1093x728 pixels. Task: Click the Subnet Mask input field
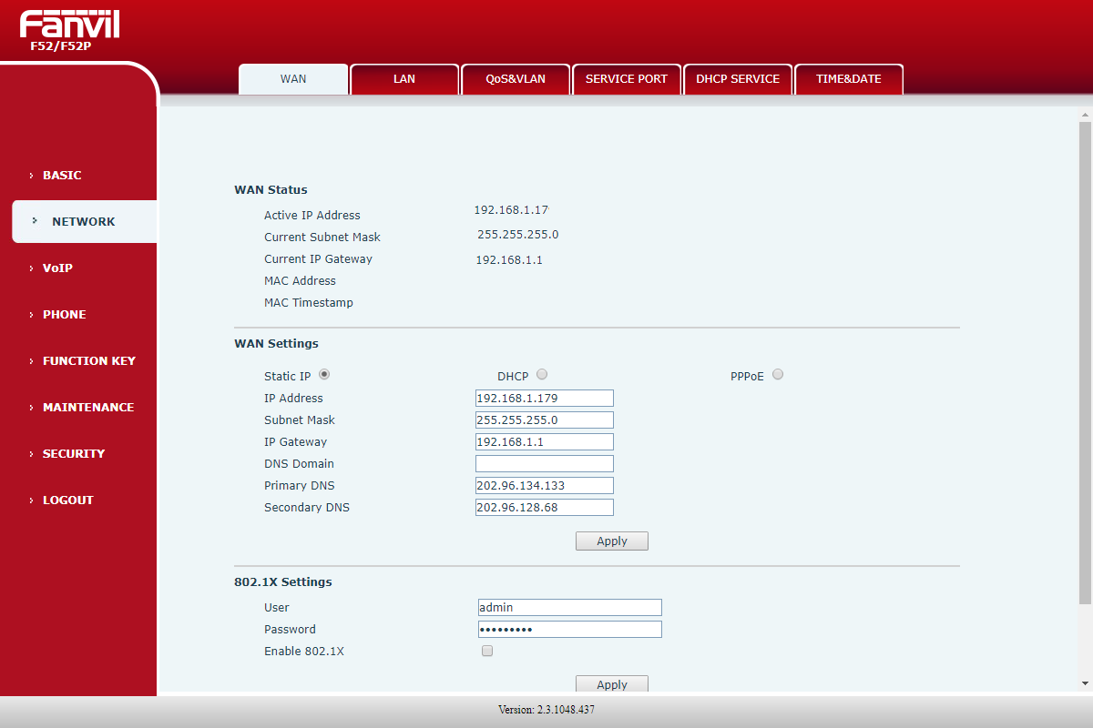coord(545,420)
